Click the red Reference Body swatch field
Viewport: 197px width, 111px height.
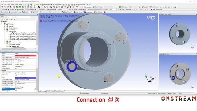[26, 55]
